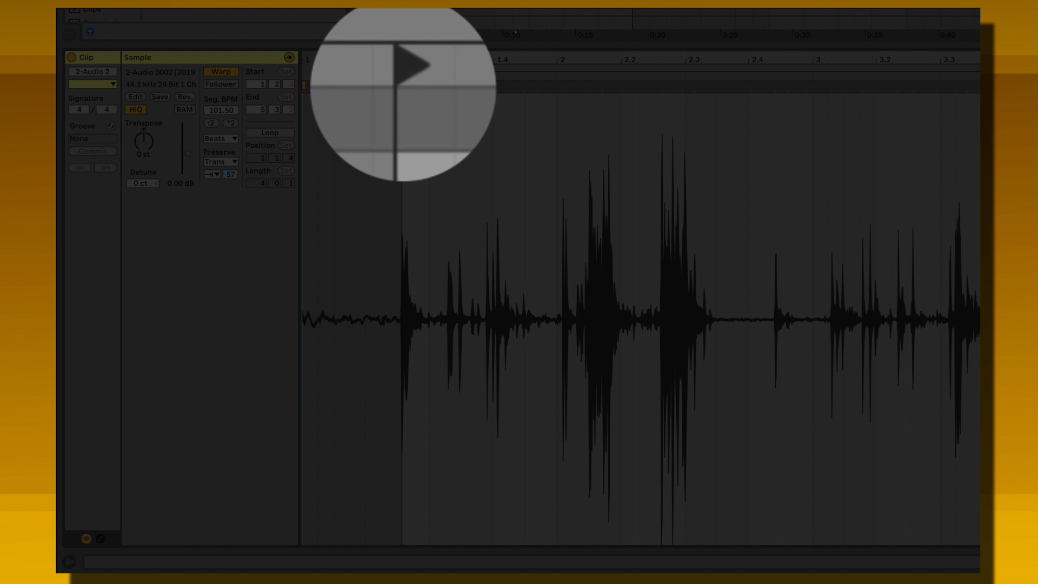Click the Edit sample button
The width and height of the screenshot is (1038, 584).
[135, 97]
